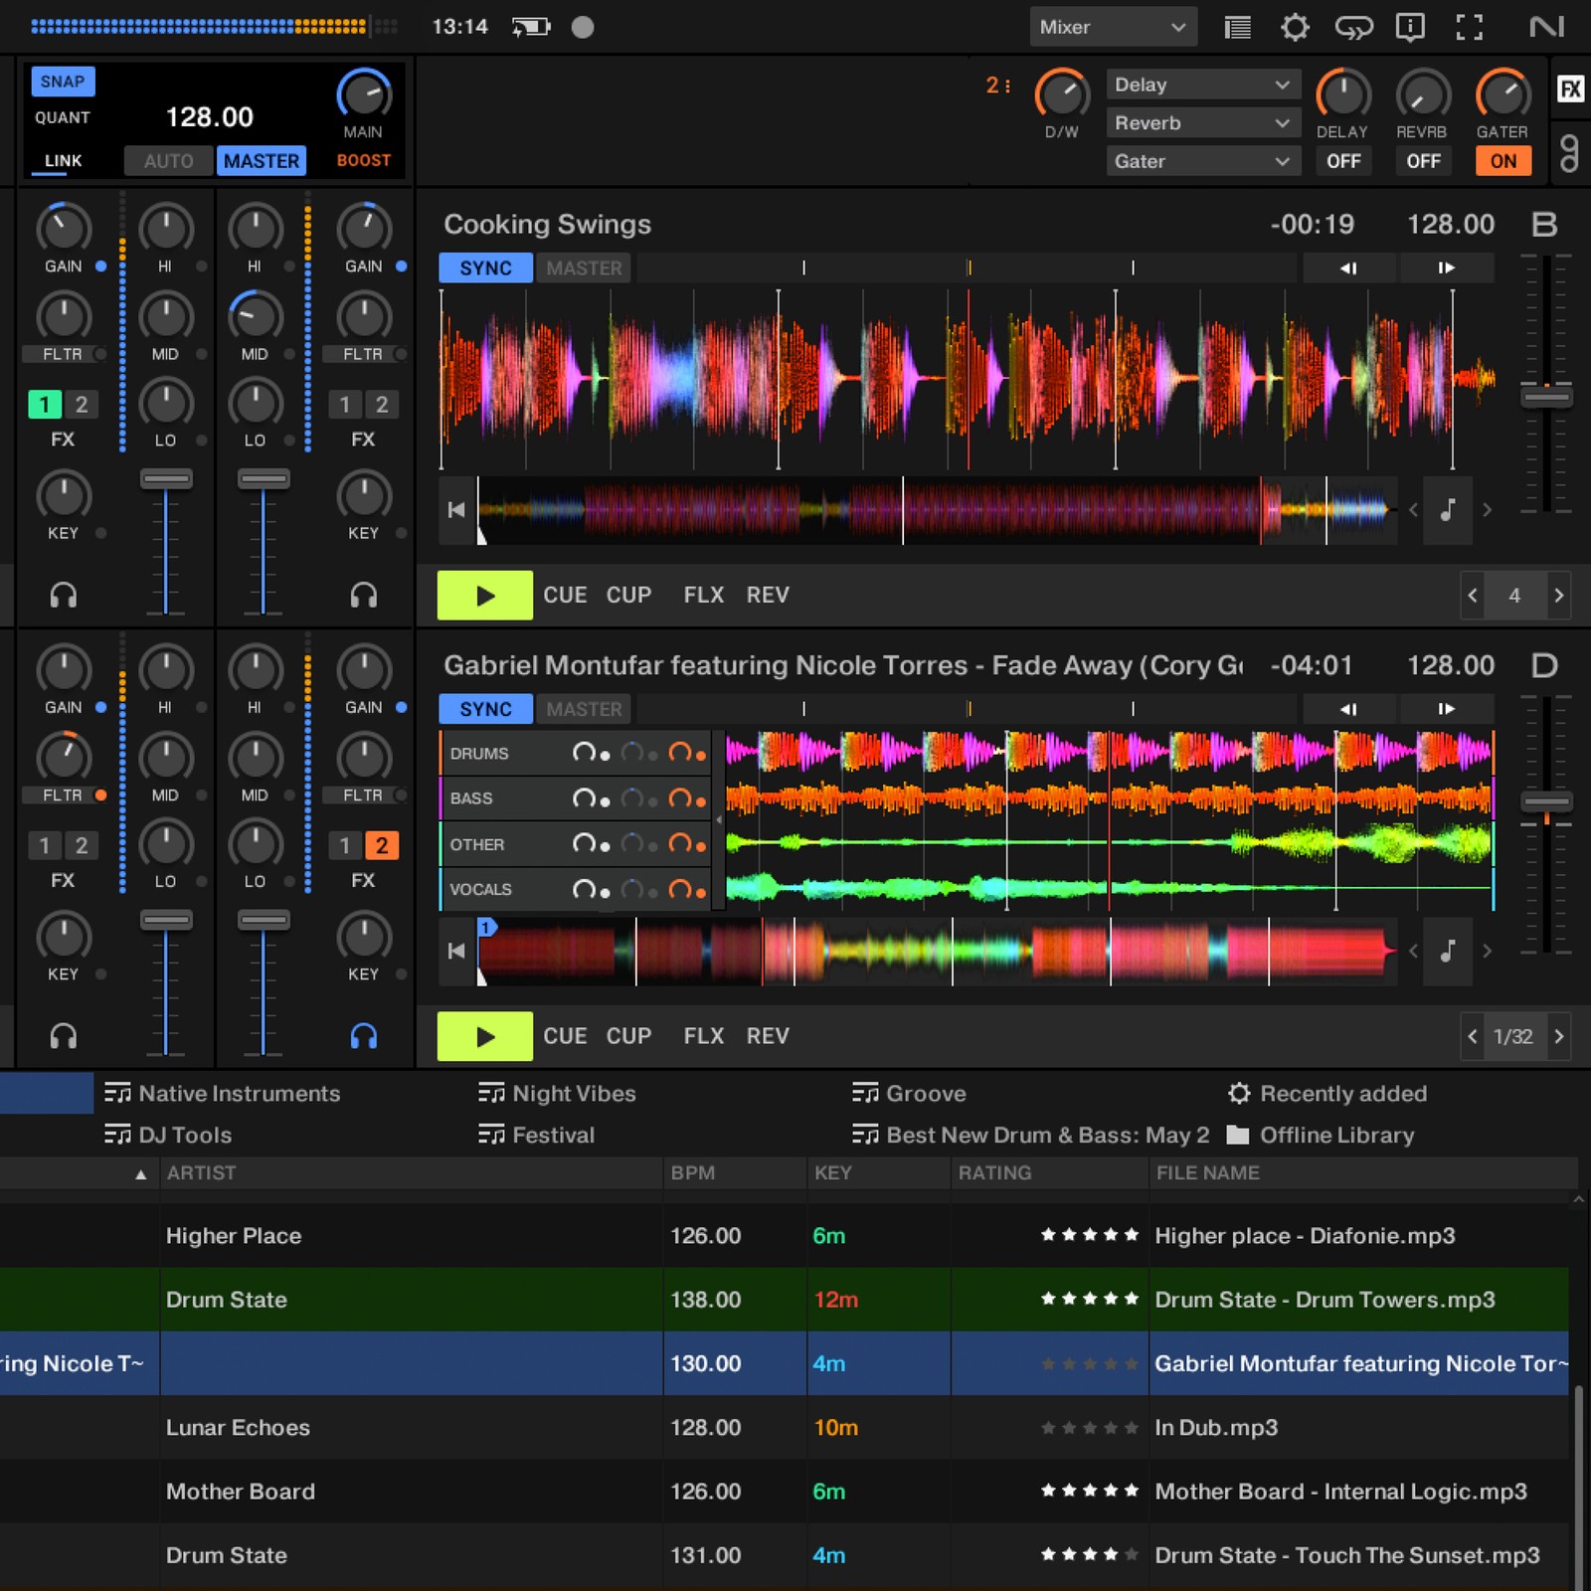Open the Recently added favorite
This screenshot has width=1591, height=1591.
pos(1342,1093)
